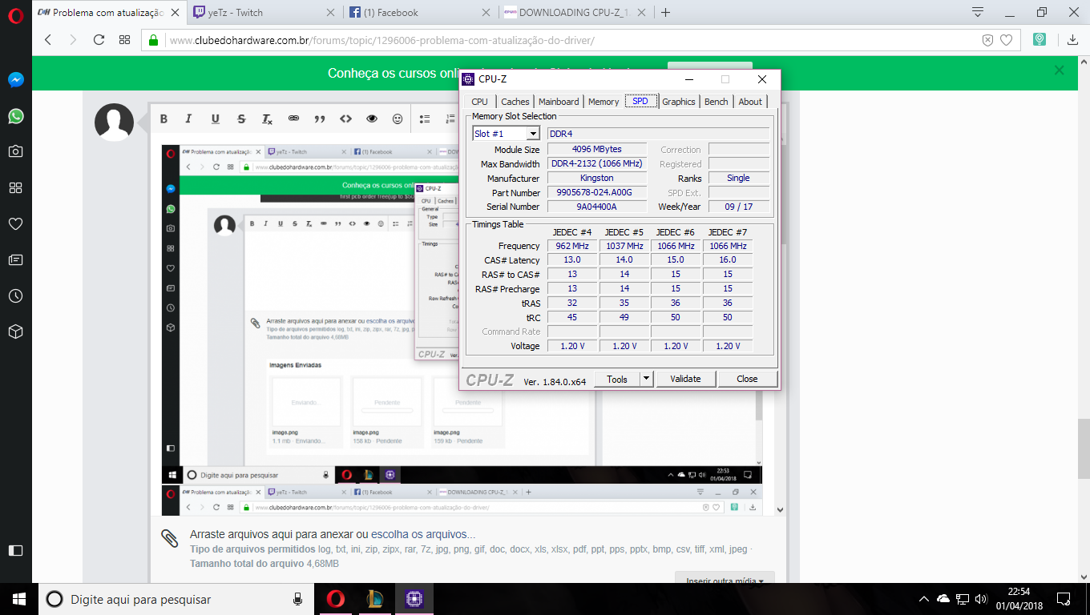Open History clock in sidebar

click(15, 295)
